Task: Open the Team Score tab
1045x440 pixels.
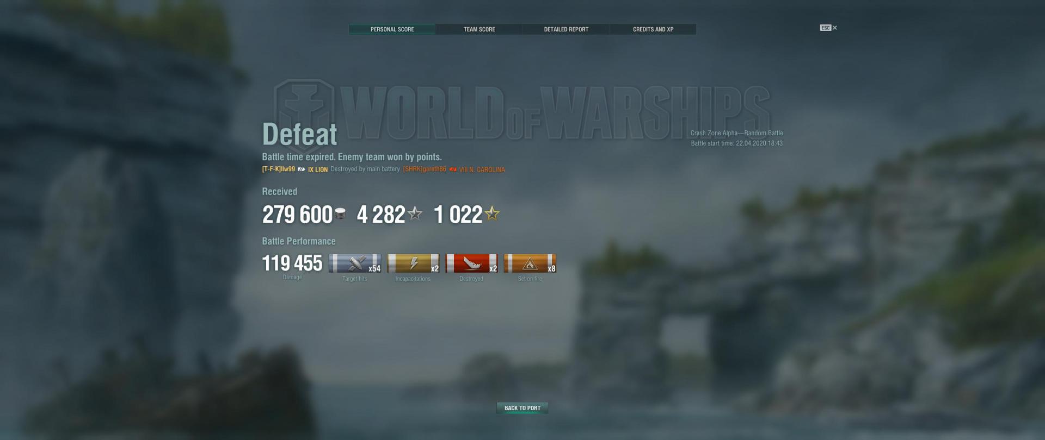Action: [x=479, y=29]
